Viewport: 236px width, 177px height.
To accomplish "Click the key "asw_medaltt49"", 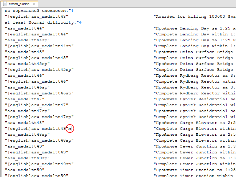I will 25,146.
